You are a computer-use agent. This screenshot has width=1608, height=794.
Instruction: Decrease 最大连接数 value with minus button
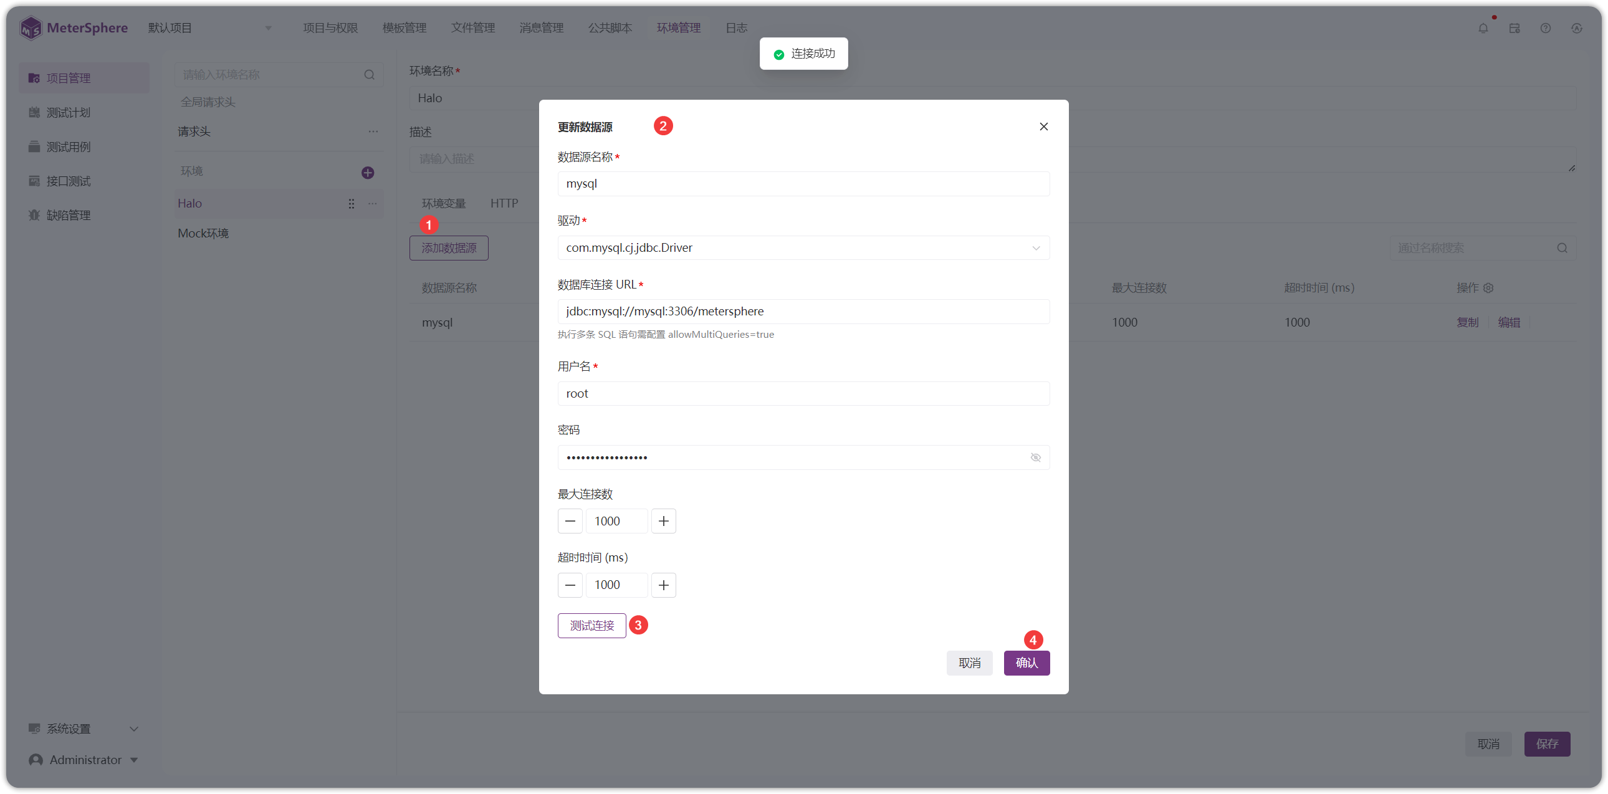pyautogui.click(x=570, y=521)
